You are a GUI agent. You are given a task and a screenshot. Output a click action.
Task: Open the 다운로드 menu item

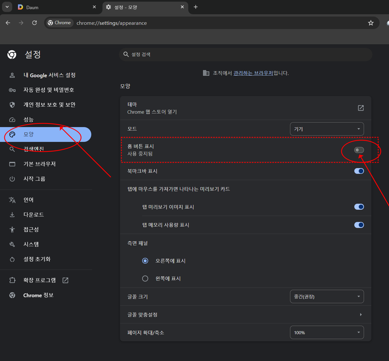click(46, 215)
